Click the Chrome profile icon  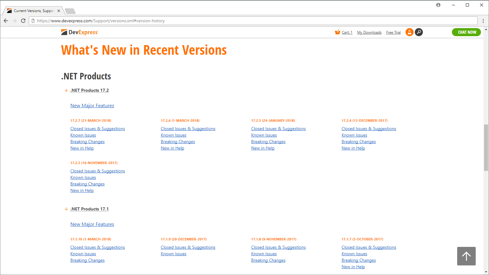(x=438, y=5)
